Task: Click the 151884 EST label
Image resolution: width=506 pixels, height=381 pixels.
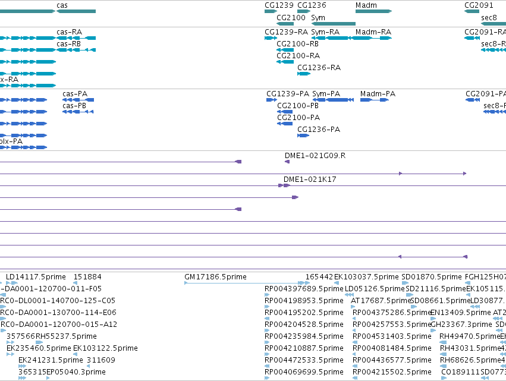Action: tap(87, 277)
